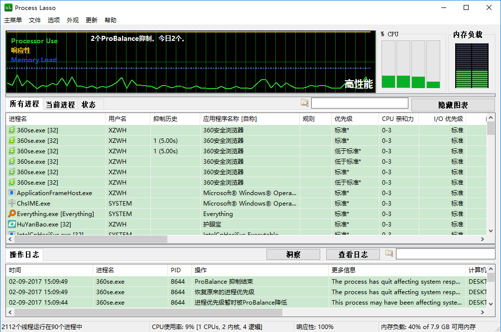This screenshot has width=501, height=332.
Task: Click the log search filter icon
Action: pyautogui.click(x=389, y=254)
